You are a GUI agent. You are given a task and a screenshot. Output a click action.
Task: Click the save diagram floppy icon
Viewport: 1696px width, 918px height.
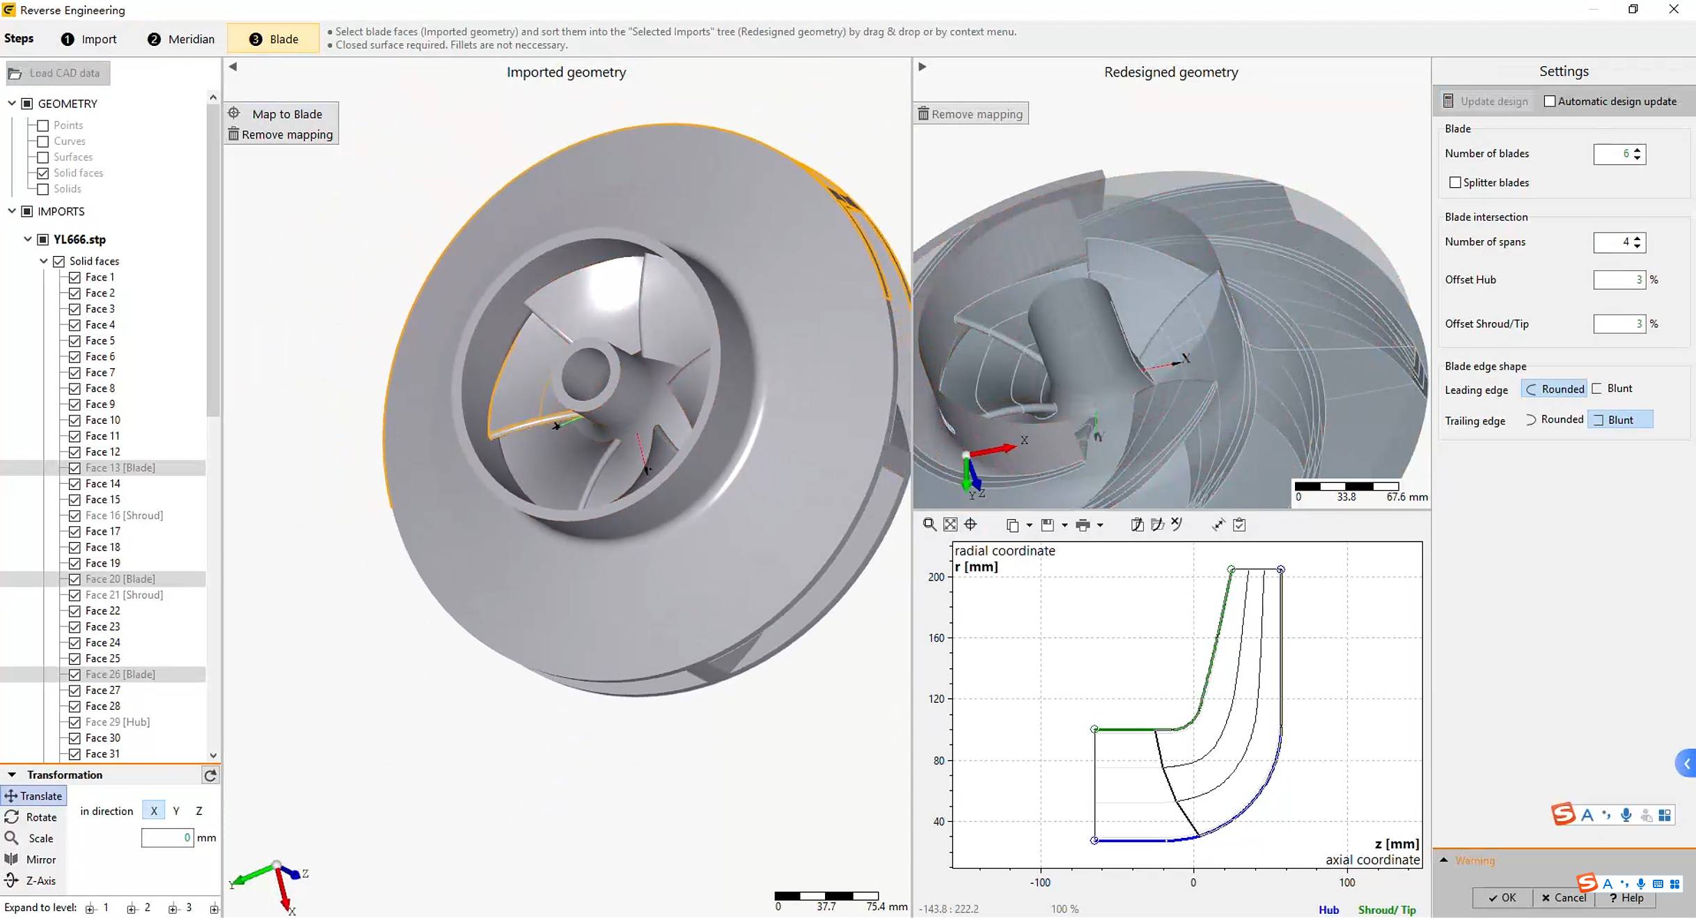1048,525
